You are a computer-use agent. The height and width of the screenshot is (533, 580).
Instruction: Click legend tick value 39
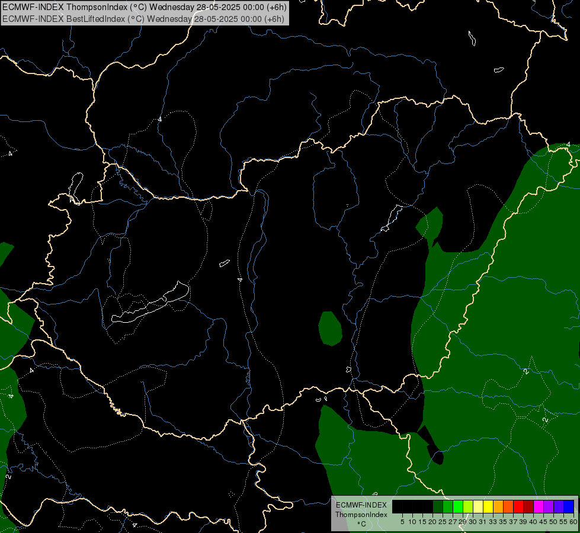click(523, 522)
